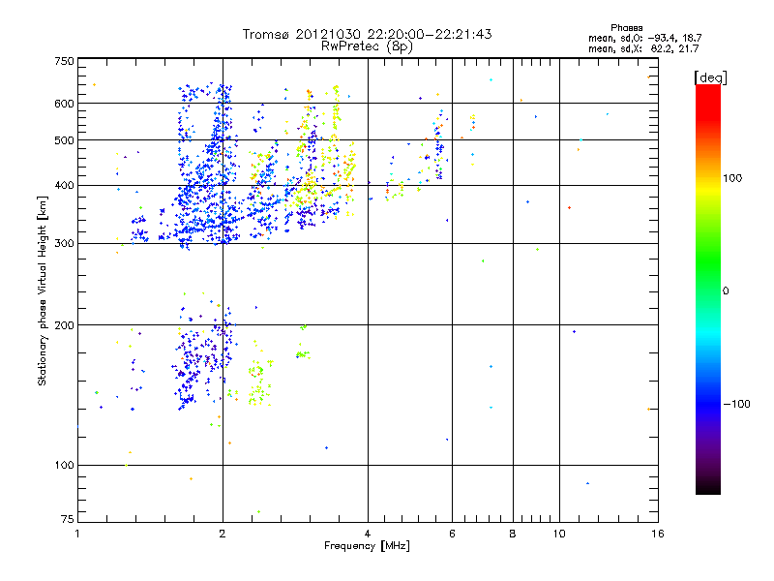This screenshot has width=774, height=581.
Task: Click the x-axis tick '6'
Action: coord(452,534)
